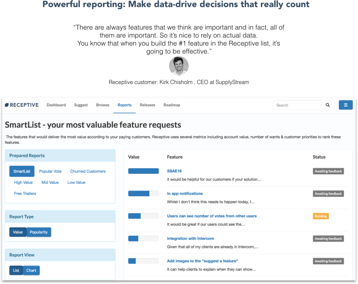This screenshot has height=284, width=358.
Task: Click the Report Type panel heading
Action: (22, 217)
